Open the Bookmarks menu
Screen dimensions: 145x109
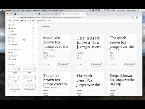coord(36,10)
